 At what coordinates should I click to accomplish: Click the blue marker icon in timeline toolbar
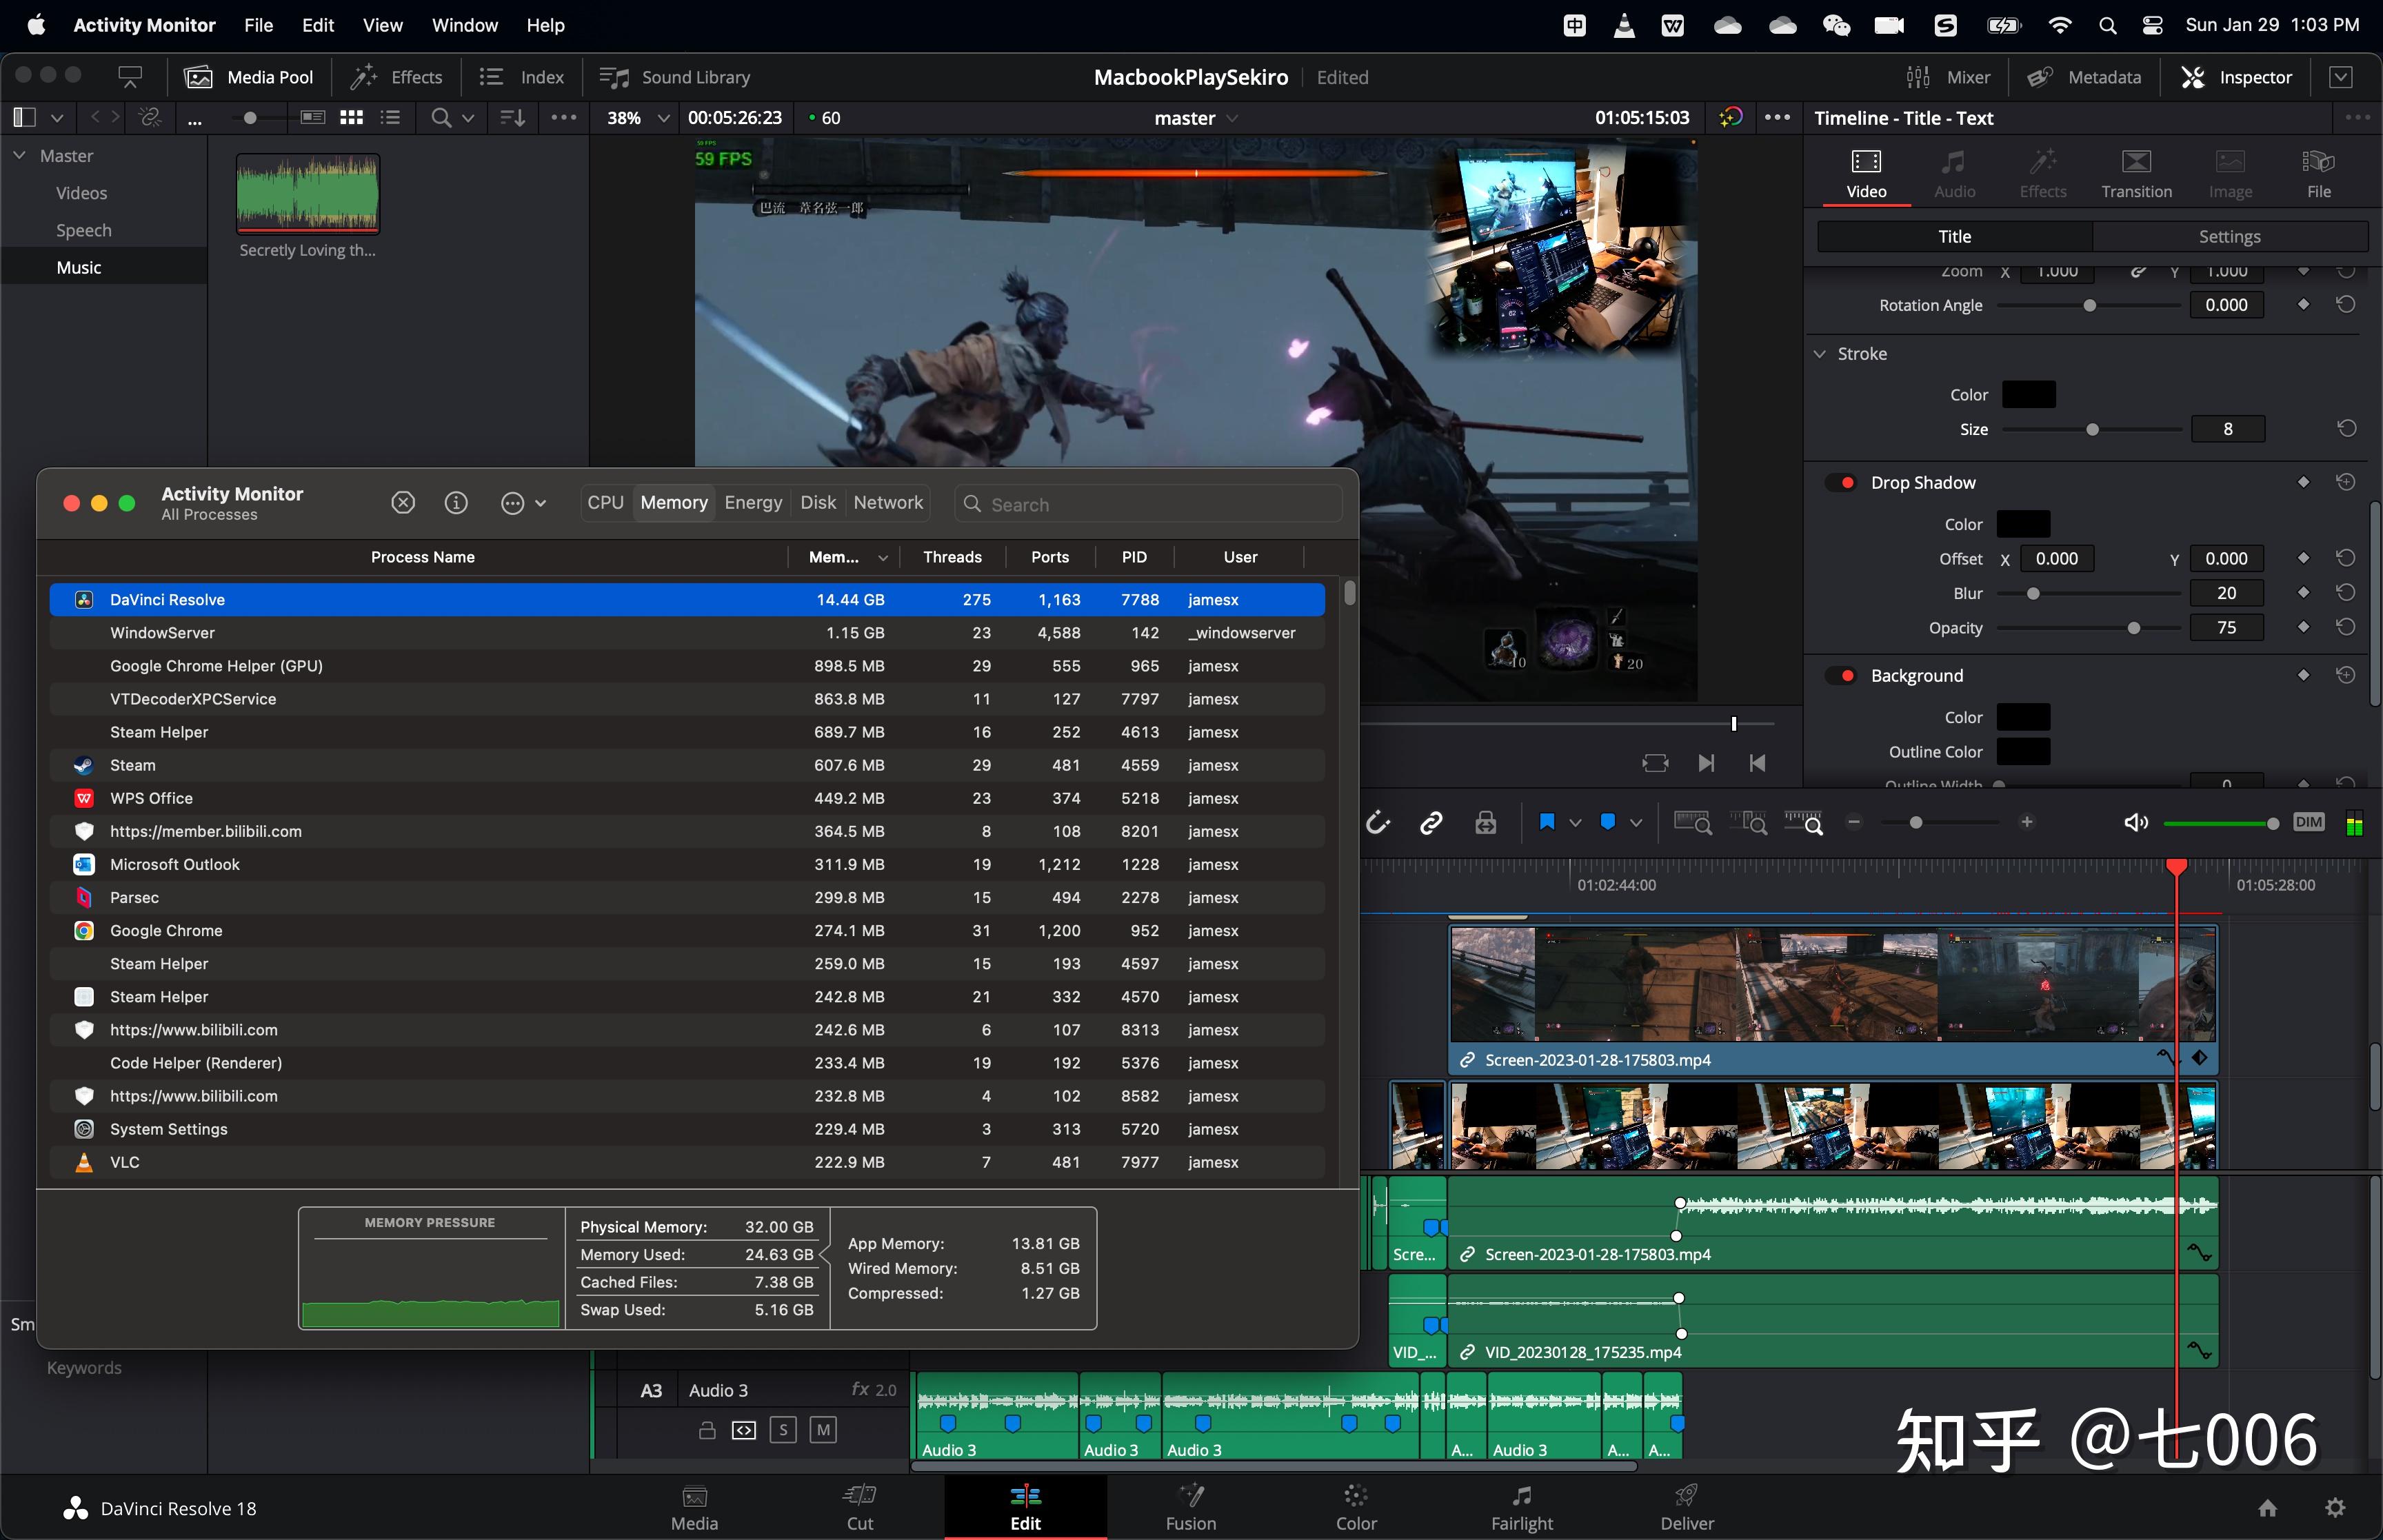coord(1608,822)
